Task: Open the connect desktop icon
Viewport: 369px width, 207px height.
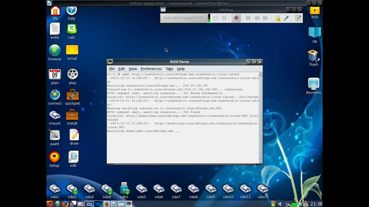Action: pos(55,97)
